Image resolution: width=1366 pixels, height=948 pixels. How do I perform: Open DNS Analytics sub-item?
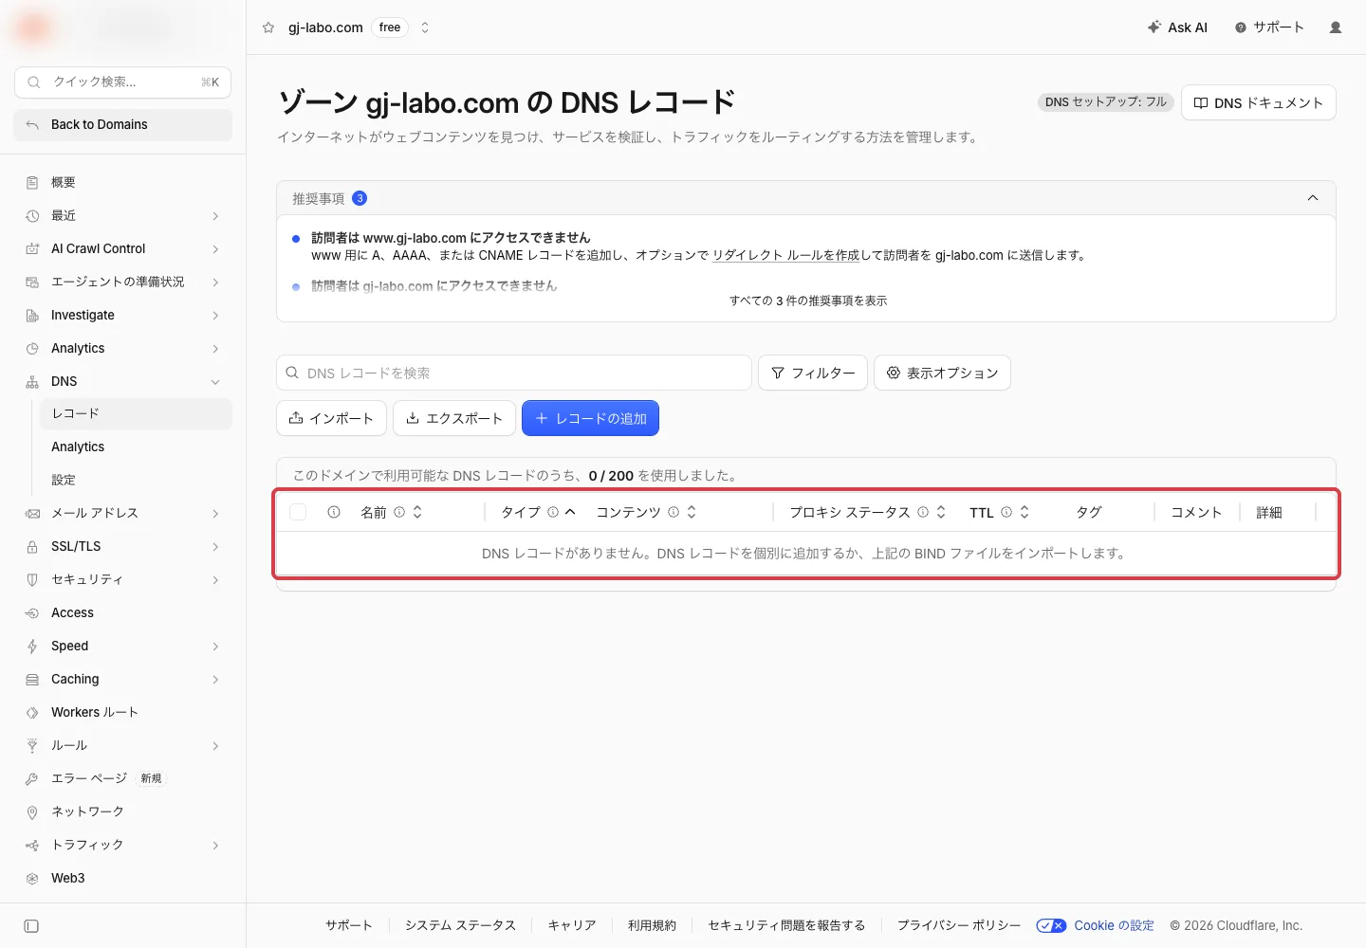(78, 447)
